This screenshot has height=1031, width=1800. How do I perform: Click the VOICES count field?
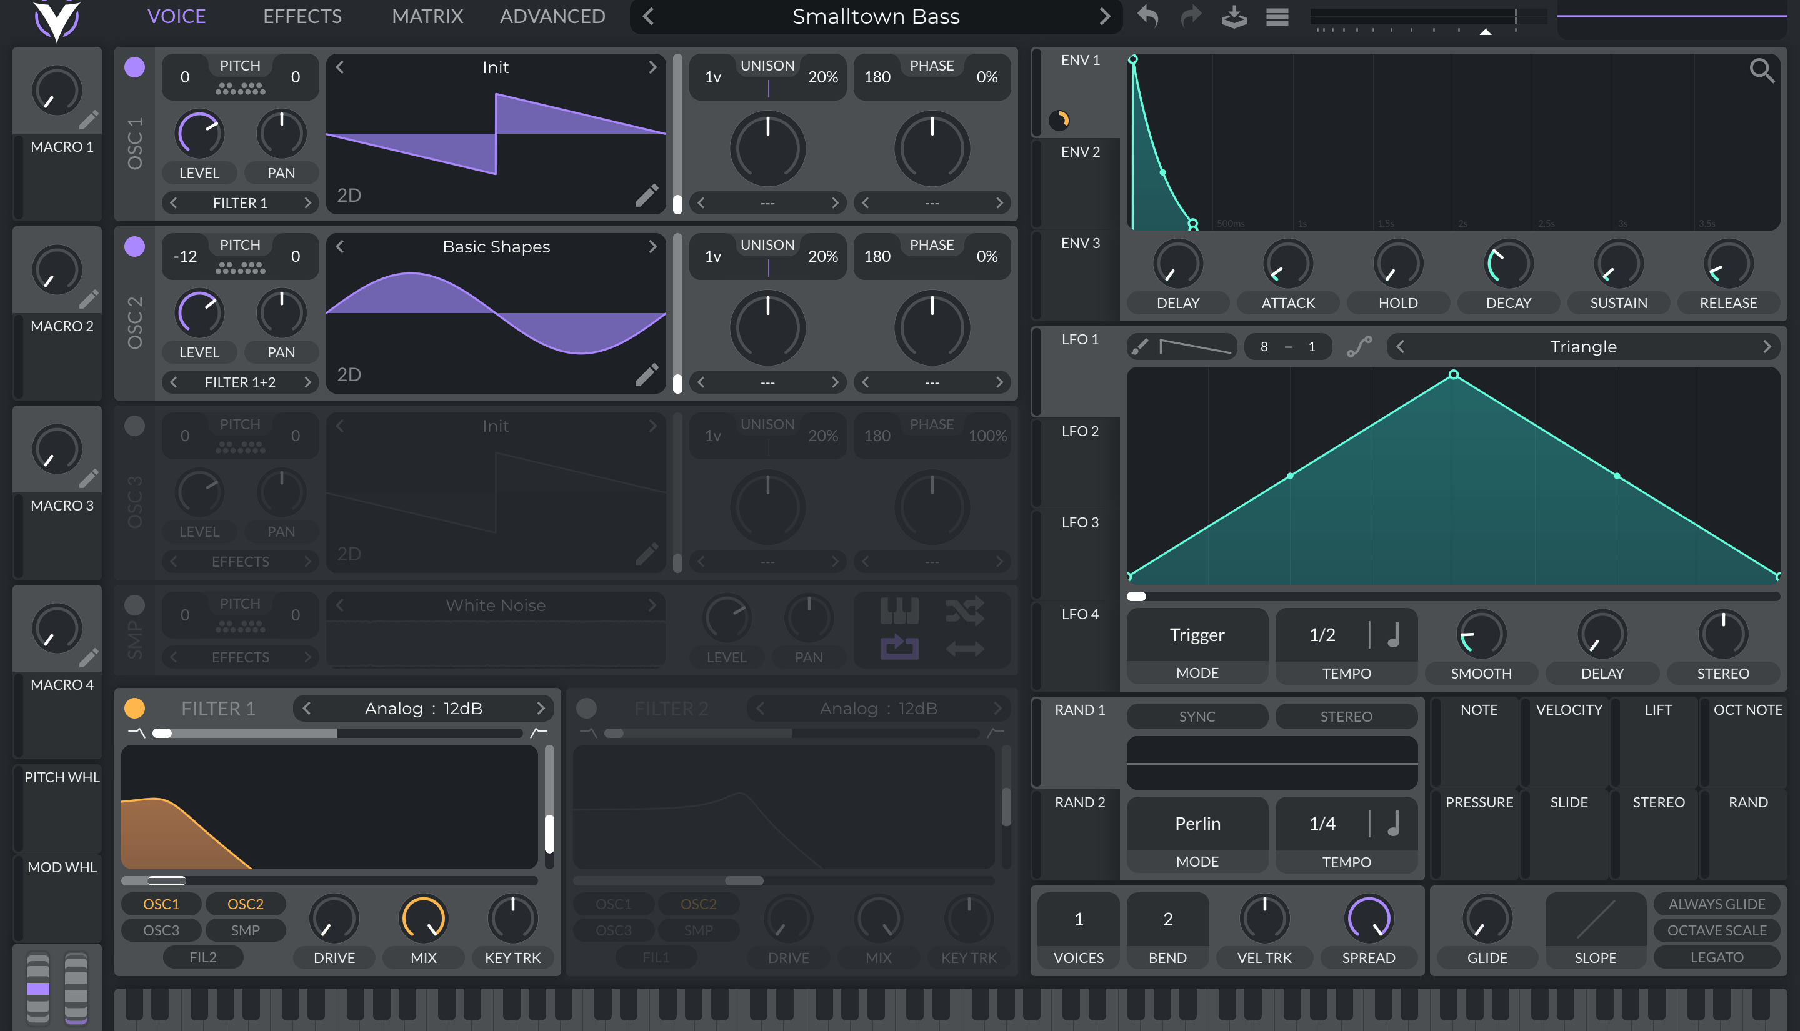point(1079,919)
